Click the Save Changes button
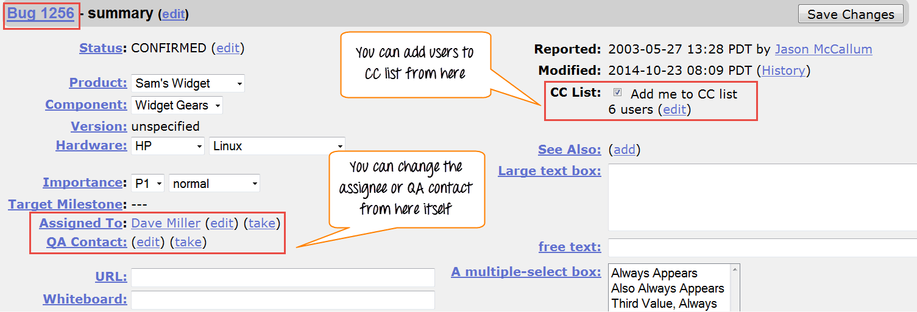917x312 pixels. pyautogui.click(x=851, y=15)
